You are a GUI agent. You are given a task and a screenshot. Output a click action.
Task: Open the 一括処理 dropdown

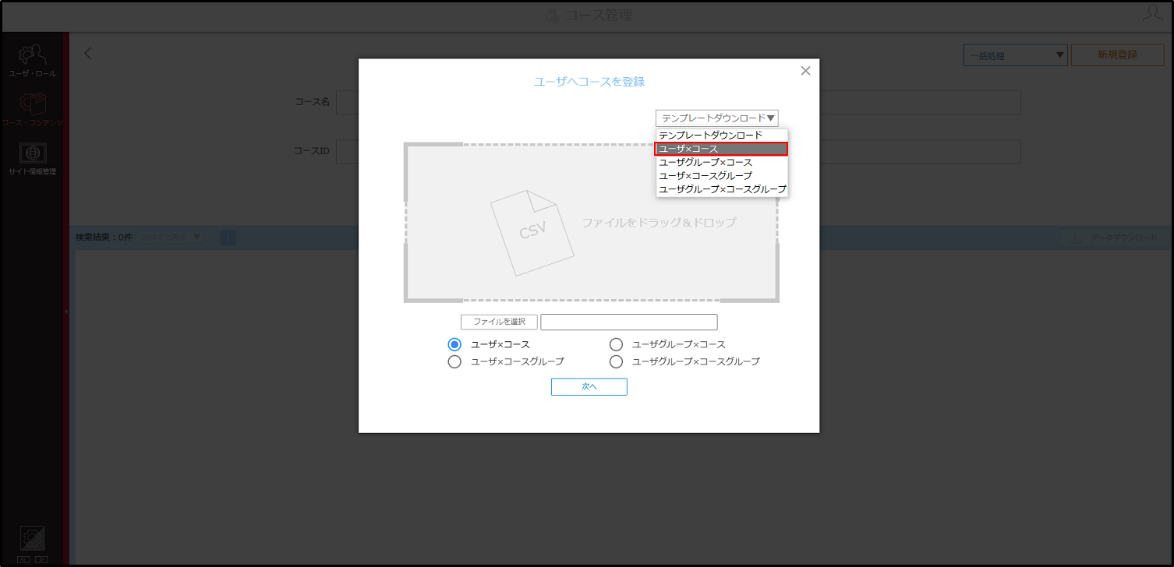[1015, 55]
